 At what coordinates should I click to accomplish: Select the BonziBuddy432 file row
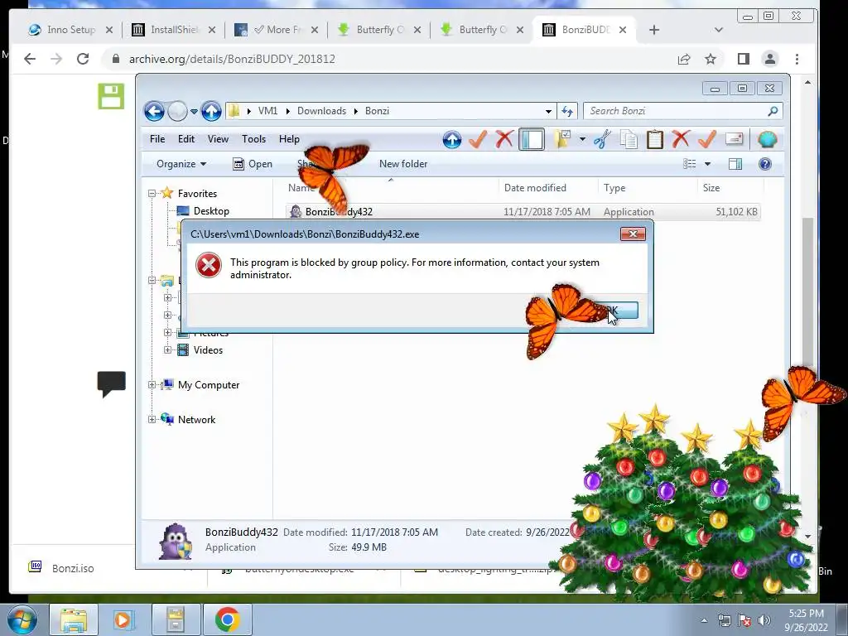pos(523,211)
